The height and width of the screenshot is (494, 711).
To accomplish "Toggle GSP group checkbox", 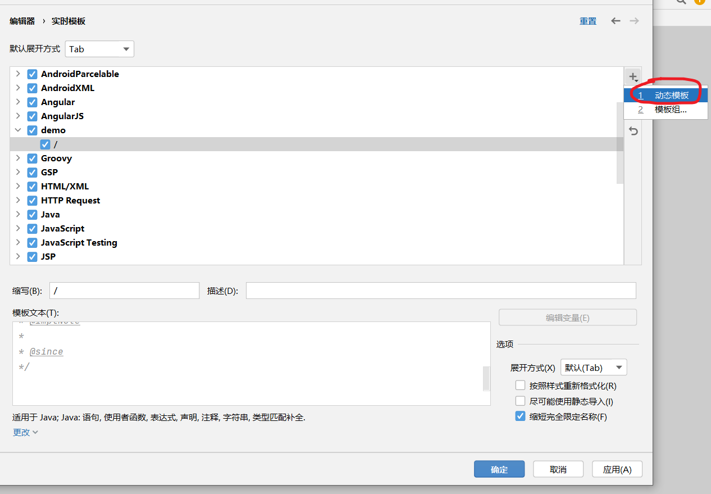I will coord(33,172).
